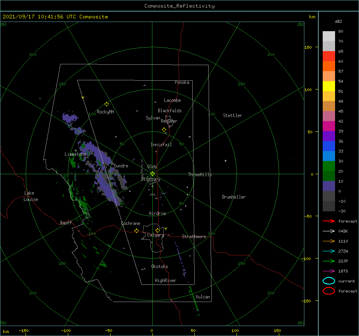This screenshot has height=336, width=359.
Task: Click the Didsbury label
Action: [150, 179]
